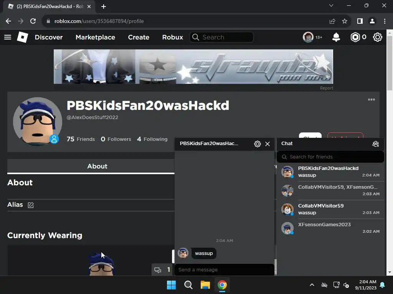This screenshot has height=294, width=393.
Task: Open the Roblox settings gear in header
Action: (x=378, y=37)
